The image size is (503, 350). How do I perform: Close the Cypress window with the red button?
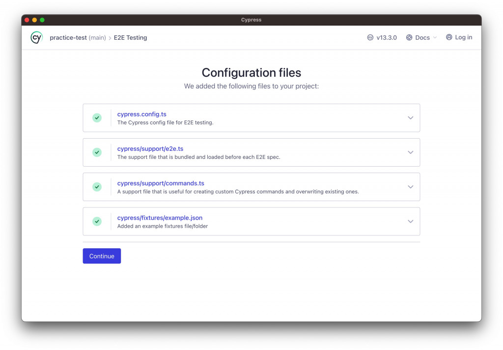point(27,20)
